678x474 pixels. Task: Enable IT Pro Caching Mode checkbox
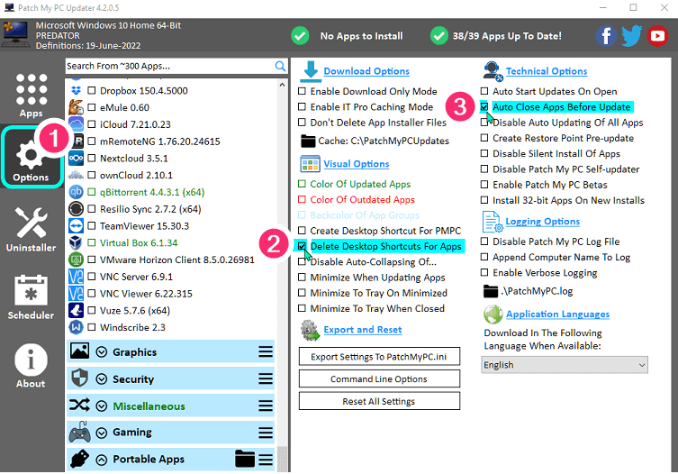click(302, 107)
